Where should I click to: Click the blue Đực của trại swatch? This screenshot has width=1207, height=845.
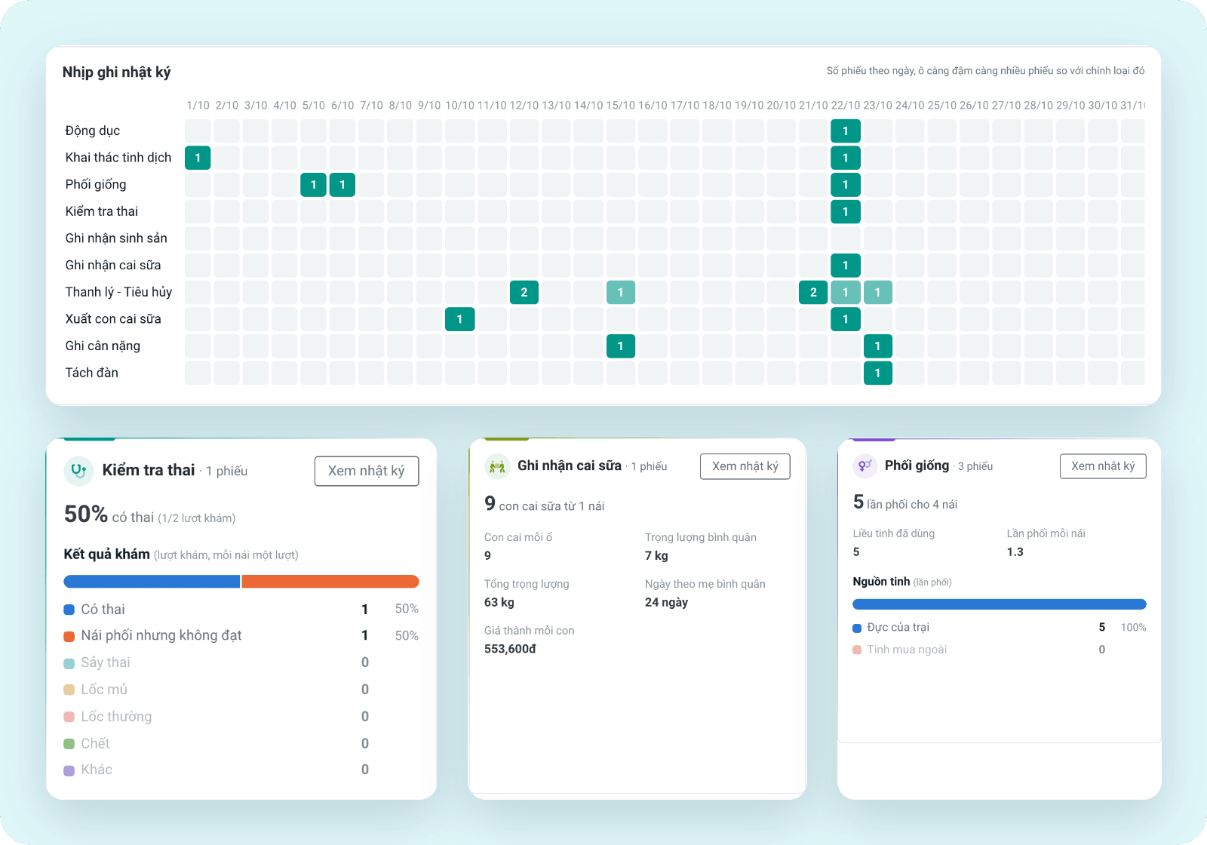click(x=857, y=628)
